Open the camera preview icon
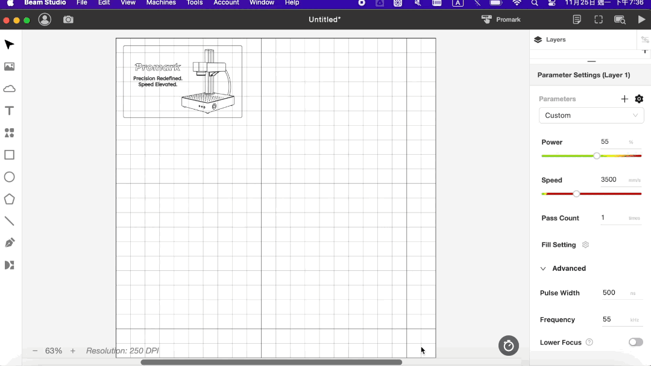 [68, 19]
